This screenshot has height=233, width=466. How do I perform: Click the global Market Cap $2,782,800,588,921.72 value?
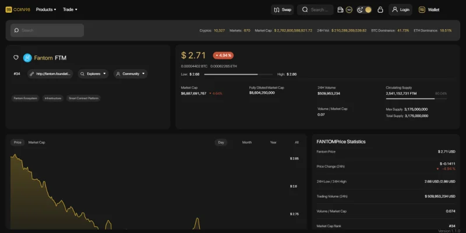(x=293, y=30)
